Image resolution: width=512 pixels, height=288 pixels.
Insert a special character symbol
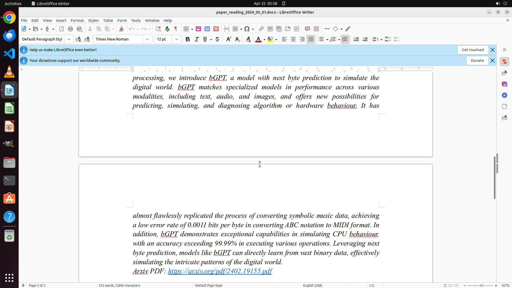pos(247,29)
